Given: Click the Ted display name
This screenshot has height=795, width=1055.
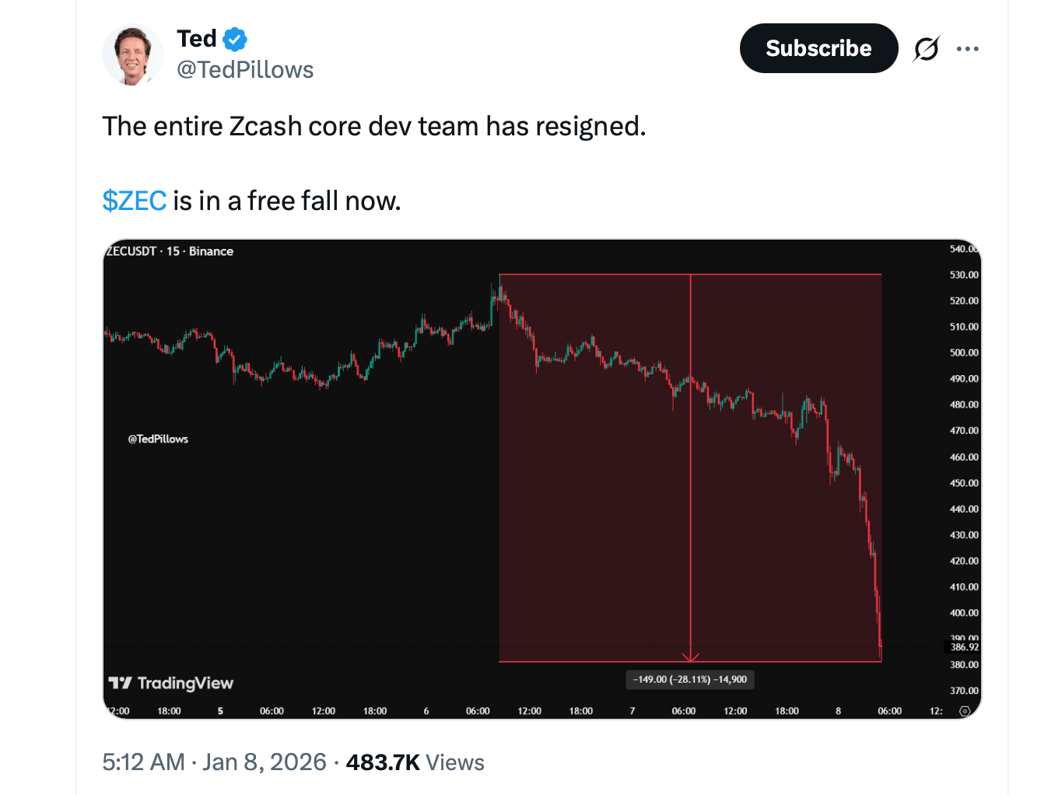Looking at the screenshot, I should (x=197, y=38).
